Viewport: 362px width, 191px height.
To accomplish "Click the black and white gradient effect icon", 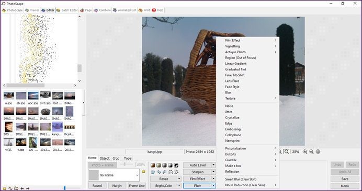I will point(170,165).
